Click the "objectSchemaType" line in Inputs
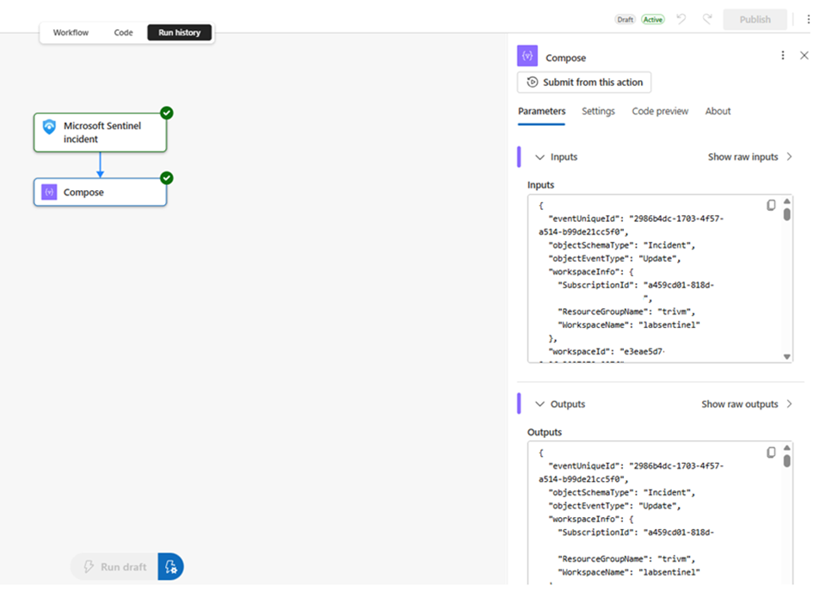 (x=622, y=245)
